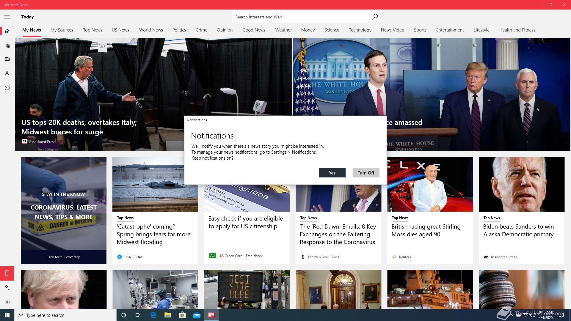
Task: Click the Reuters source logo
Action: [x=394, y=257]
